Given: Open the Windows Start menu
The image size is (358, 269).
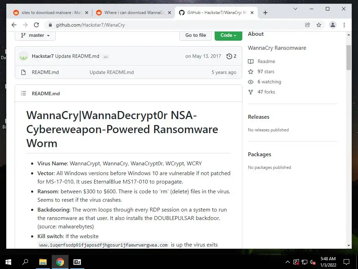Looking at the screenshot, I should pyautogui.click(x=8, y=262).
